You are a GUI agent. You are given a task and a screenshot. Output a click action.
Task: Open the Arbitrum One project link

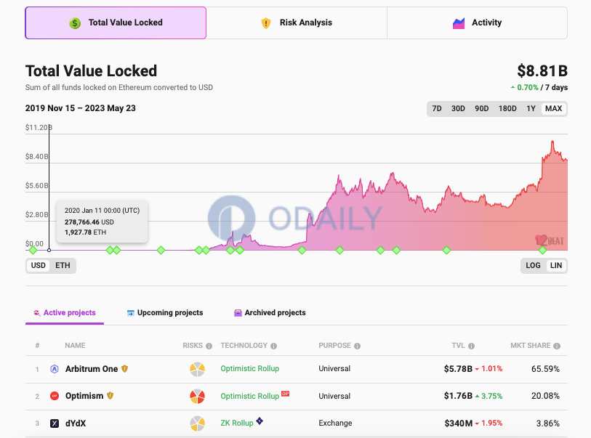(92, 369)
